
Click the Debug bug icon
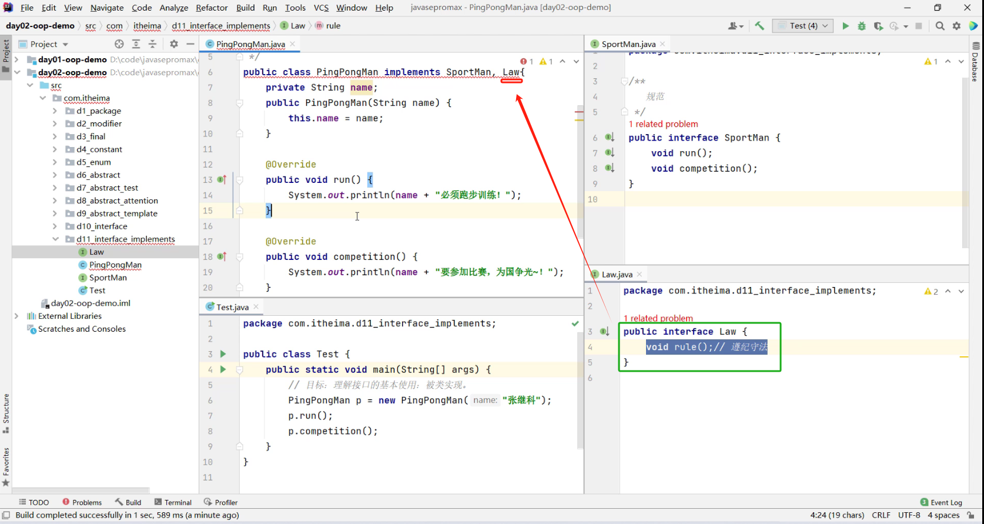click(862, 26)
